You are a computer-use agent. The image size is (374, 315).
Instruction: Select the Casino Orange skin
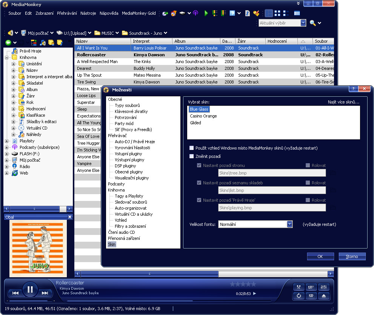(x=203, y=116)
